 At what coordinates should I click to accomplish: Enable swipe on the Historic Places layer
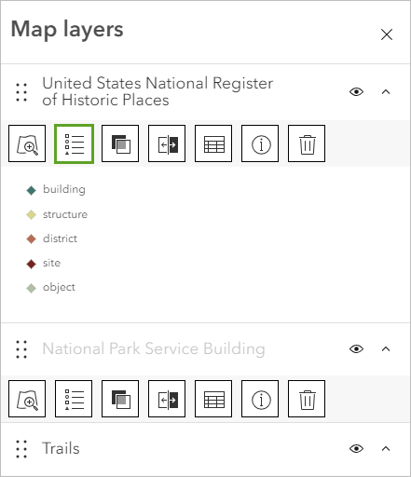(x=167, y=143)
